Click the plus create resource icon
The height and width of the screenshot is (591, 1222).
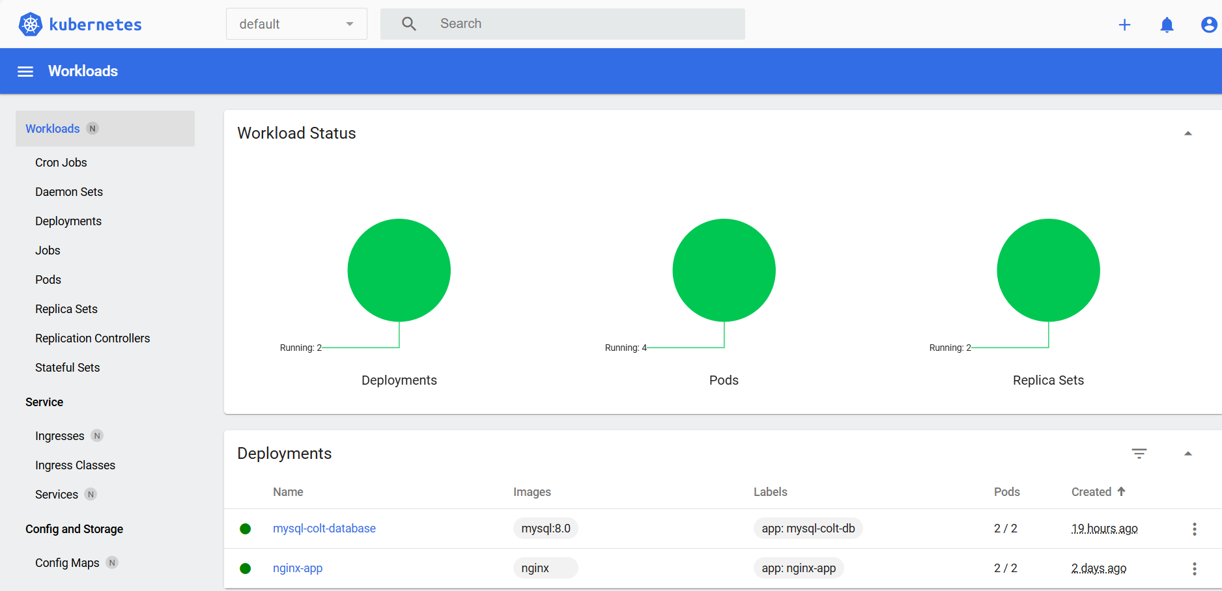click(1124, 25)
